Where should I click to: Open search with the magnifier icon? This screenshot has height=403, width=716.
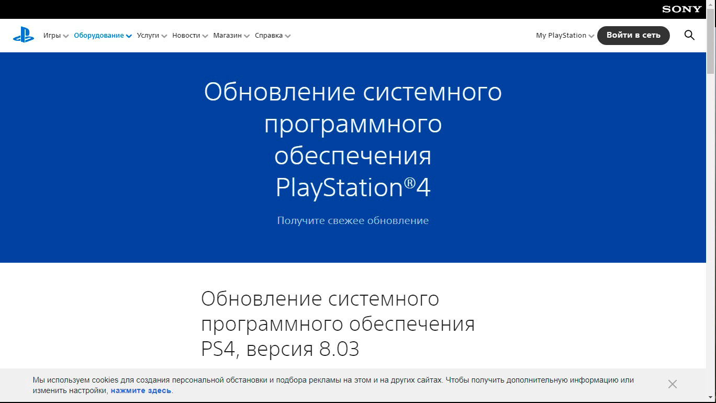click(689, 36)
